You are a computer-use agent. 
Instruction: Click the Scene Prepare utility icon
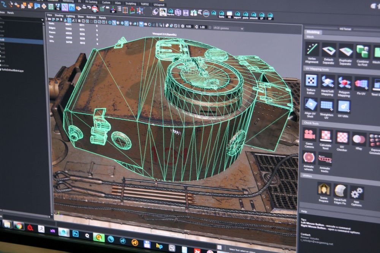(324, 189)
